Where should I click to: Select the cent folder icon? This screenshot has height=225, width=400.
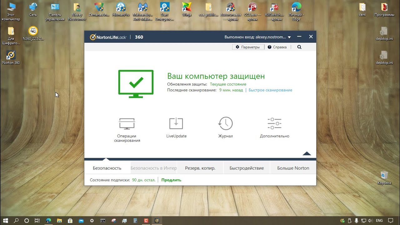(362, 9)
